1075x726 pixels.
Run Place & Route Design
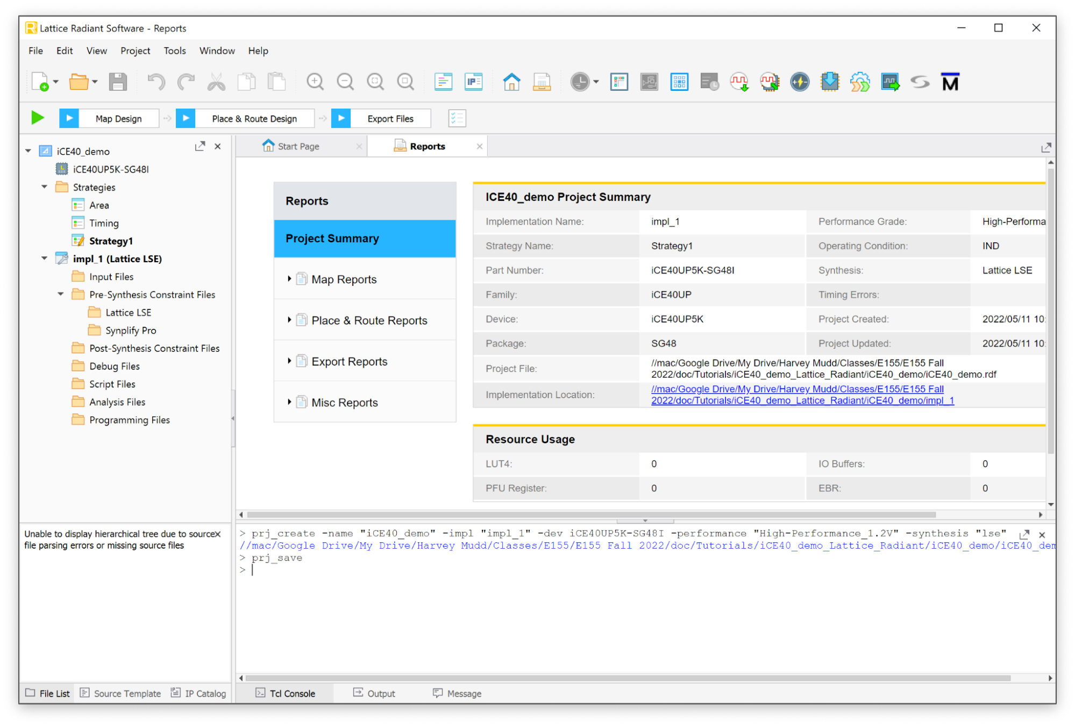(245, 118)
